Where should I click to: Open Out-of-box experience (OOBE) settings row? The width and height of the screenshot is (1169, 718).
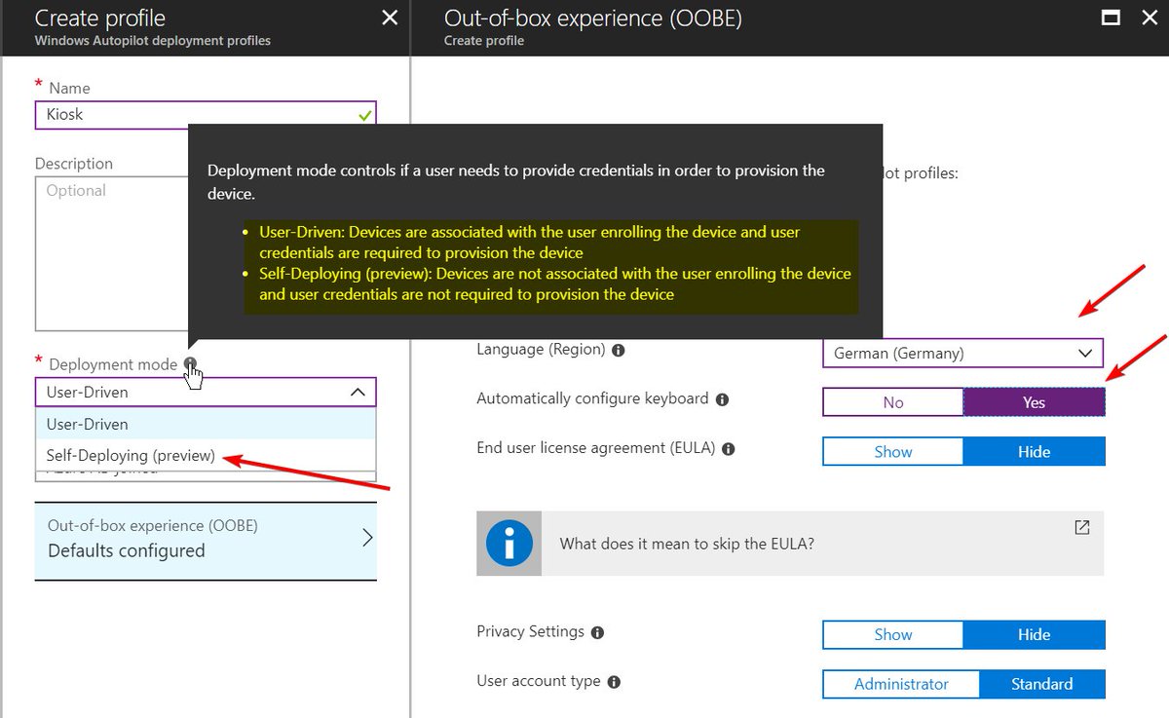206,540
